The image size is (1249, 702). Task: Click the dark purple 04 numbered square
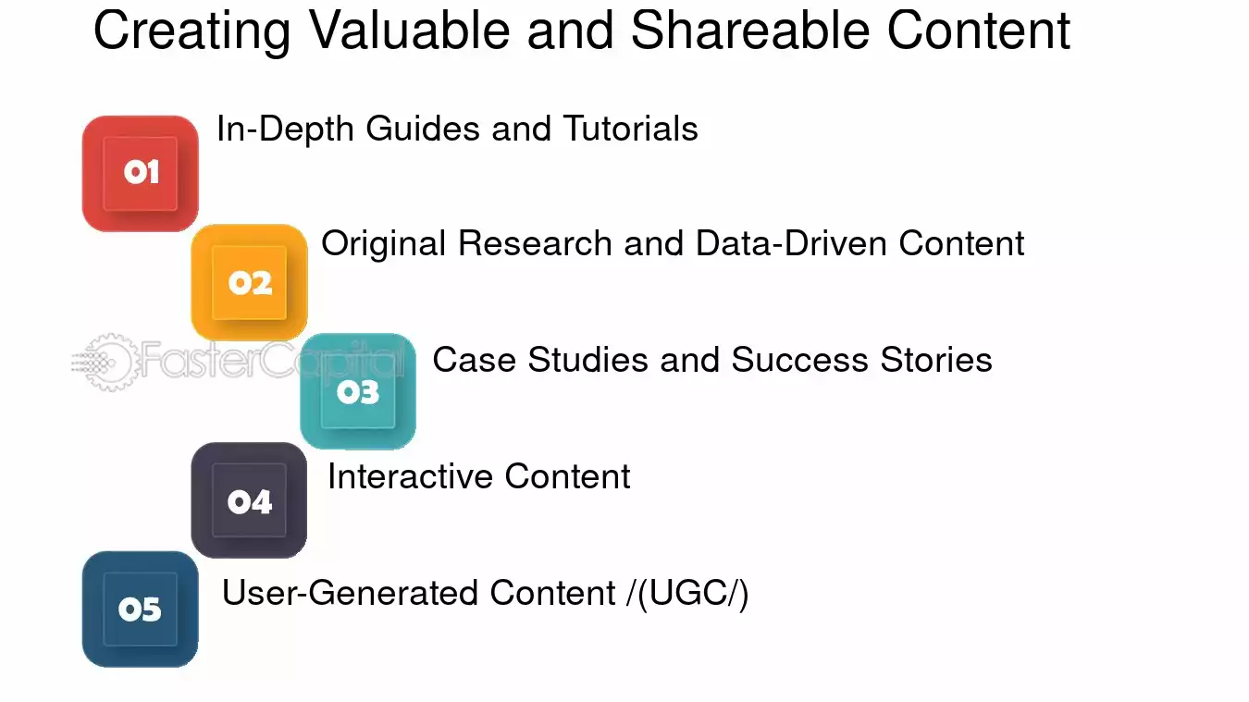pyautogui.click(x=249, y=500)
